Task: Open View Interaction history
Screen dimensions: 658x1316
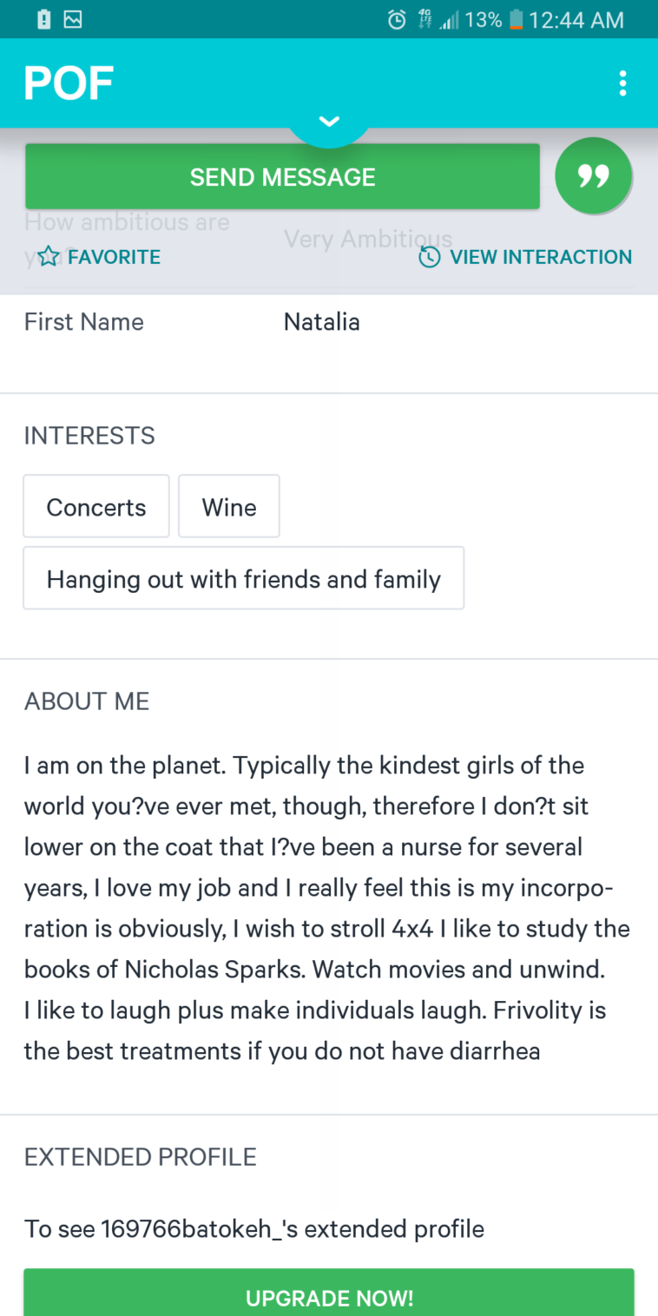Action: tap(525, 257)
